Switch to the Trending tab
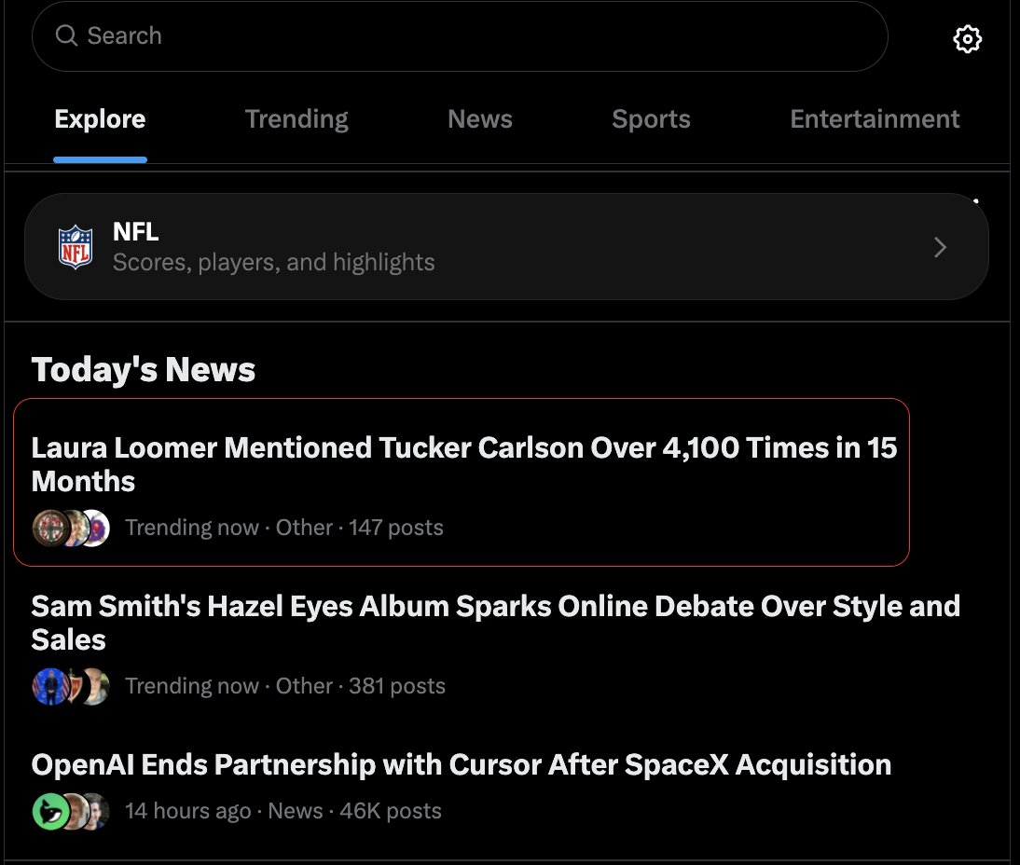Screen dimensions: 1020x865 point(296,119)
